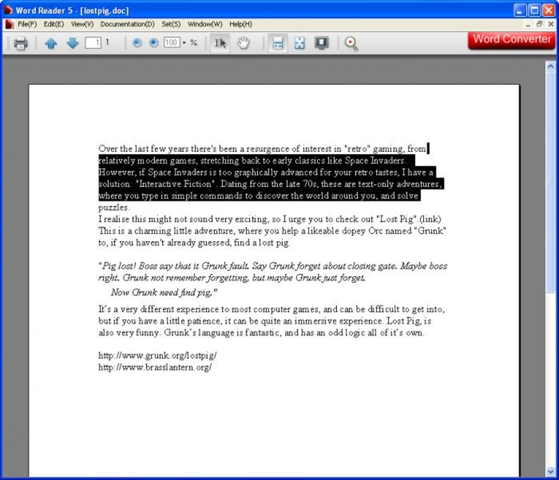Click the vertical scrollbar up arrow
Viewport: 559px width, 480px height.
point(550,66)
